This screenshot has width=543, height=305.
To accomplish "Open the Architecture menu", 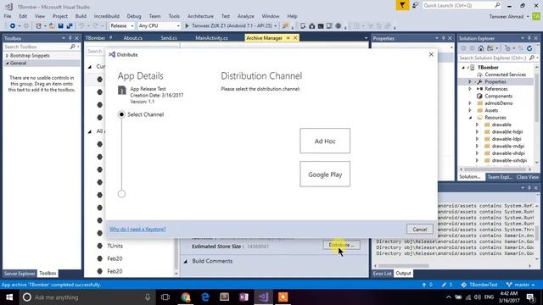I will click(200, 16).
